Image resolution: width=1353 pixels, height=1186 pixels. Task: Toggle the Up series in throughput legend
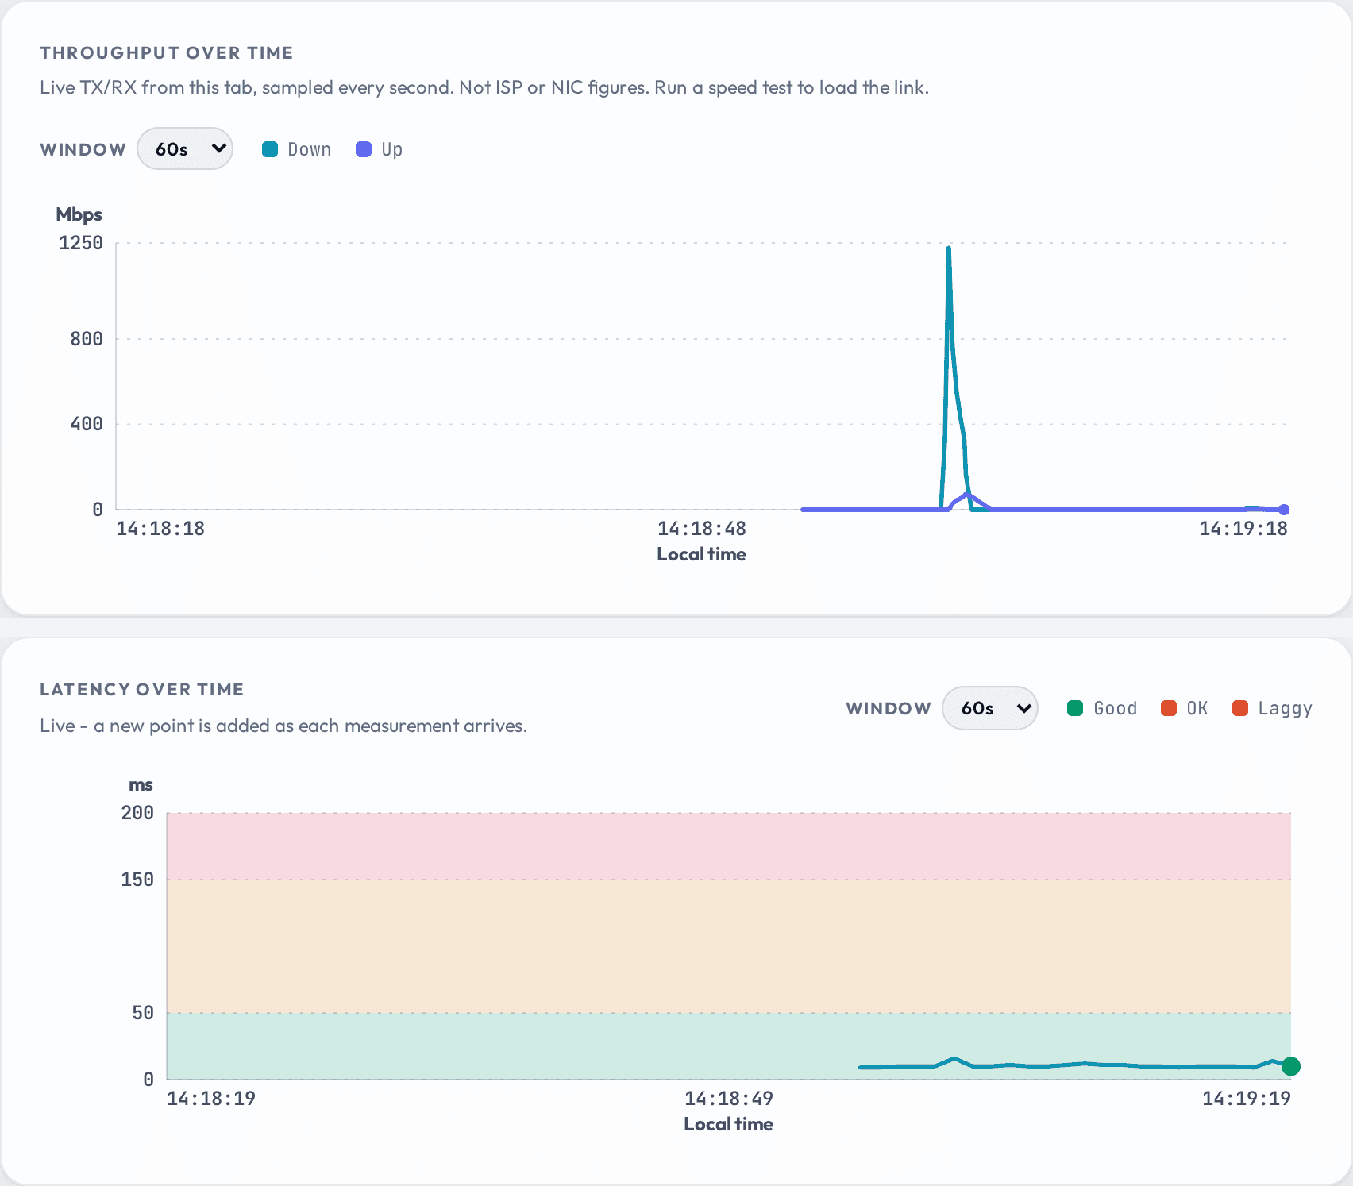(379, 149)
